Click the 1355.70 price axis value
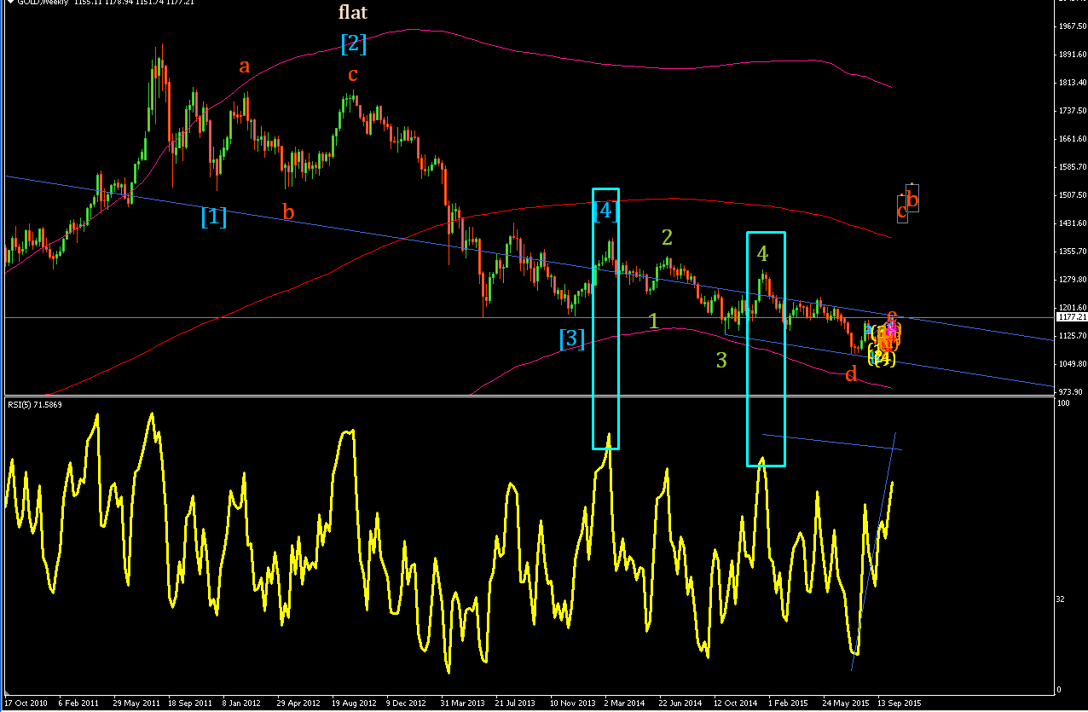1088x712 pixels. 1071,252
